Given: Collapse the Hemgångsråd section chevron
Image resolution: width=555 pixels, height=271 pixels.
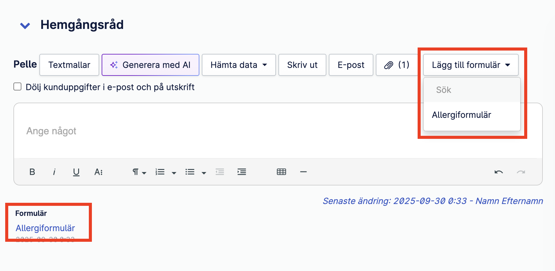Looking at the screenshot, I should tap(25, 26).
